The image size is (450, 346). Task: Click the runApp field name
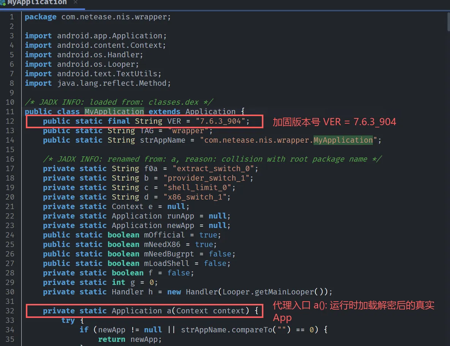pyautogui.click(x=181, y=215)
